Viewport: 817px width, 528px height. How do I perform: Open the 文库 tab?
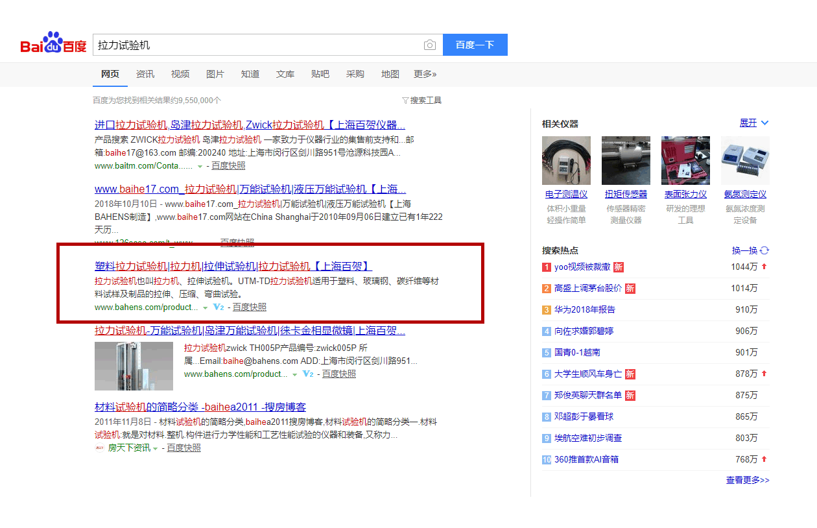tap(285, 74)
